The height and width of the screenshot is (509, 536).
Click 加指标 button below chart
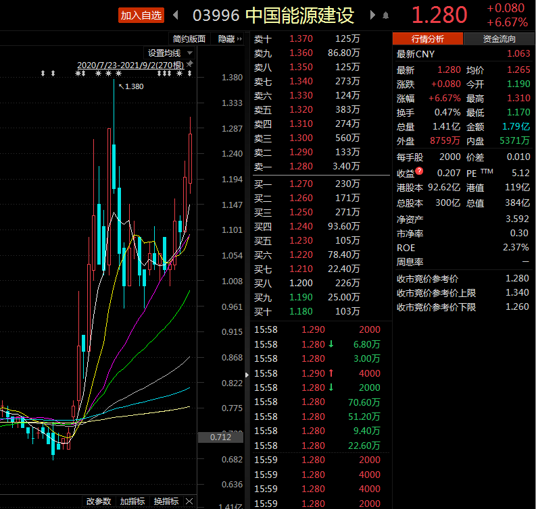[x=132, y=501]
